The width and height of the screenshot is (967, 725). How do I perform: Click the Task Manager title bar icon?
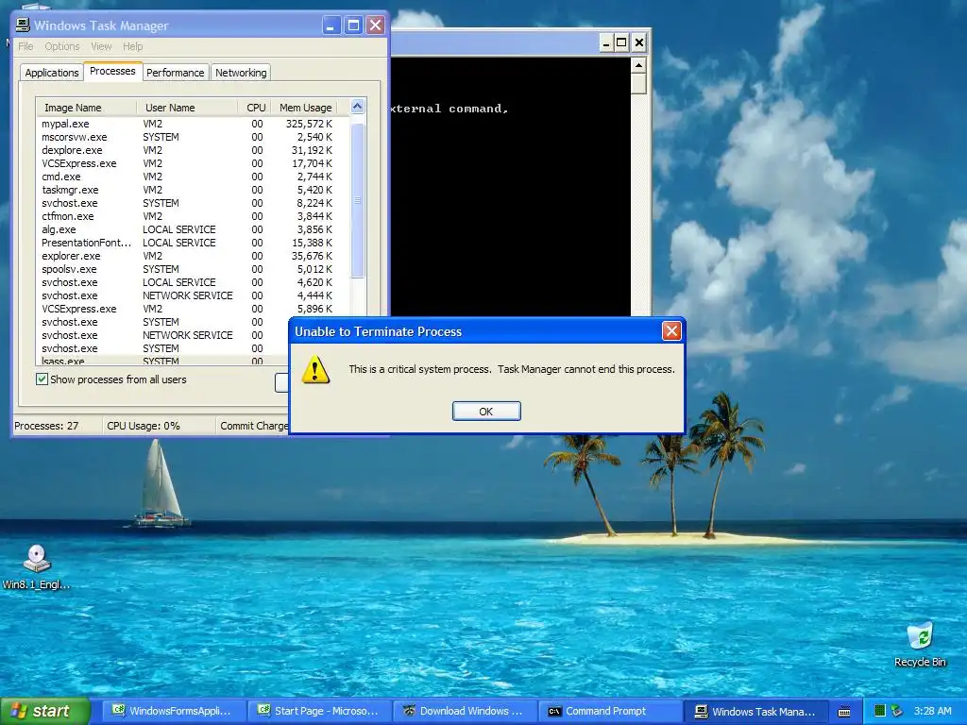pyautogui.click(x=23, y=25)
